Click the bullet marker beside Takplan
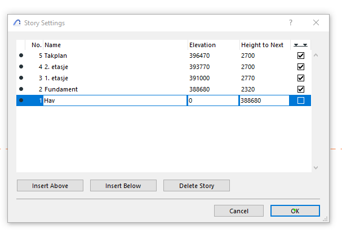 tap(21, 56)
